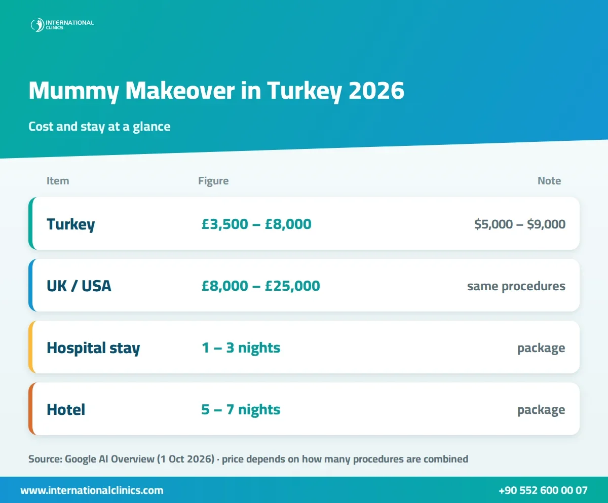Click the 'package' note in Hotel row
The image size is (608, 503).
point(541,410)
